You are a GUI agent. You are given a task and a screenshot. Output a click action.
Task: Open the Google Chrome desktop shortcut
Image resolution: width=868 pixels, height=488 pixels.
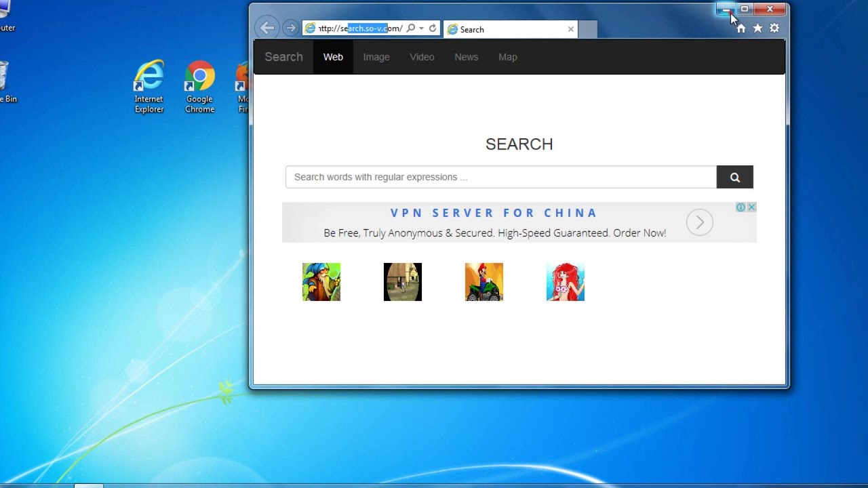click(x=200, y=87)
